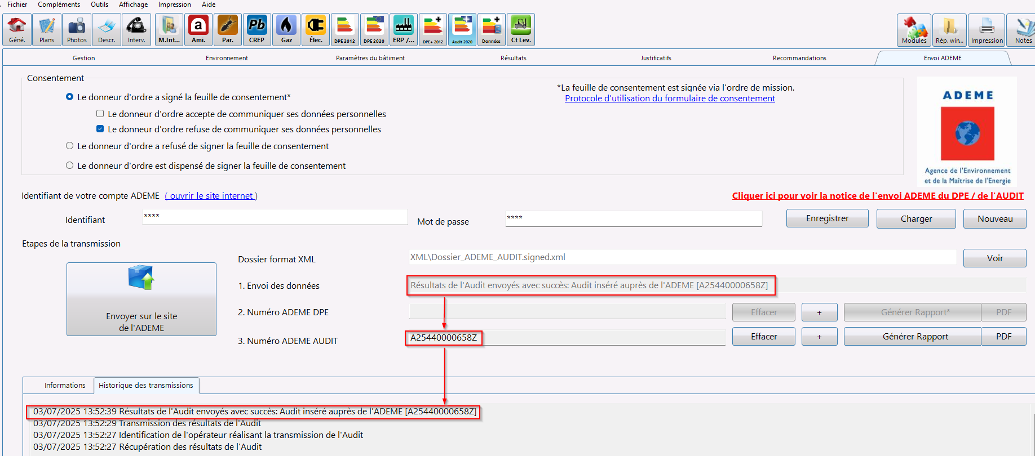Switch to the Recommandations tab
The image size is (1035, 456).
pyautogui.click(x=799, y=58)
